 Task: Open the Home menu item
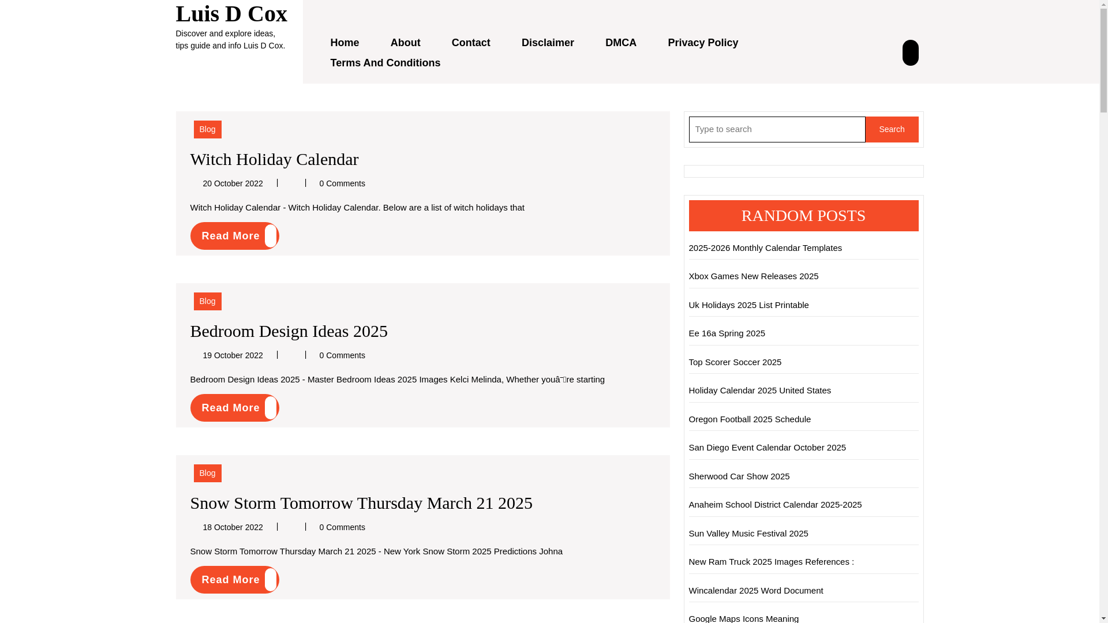(x=345, y=43)
